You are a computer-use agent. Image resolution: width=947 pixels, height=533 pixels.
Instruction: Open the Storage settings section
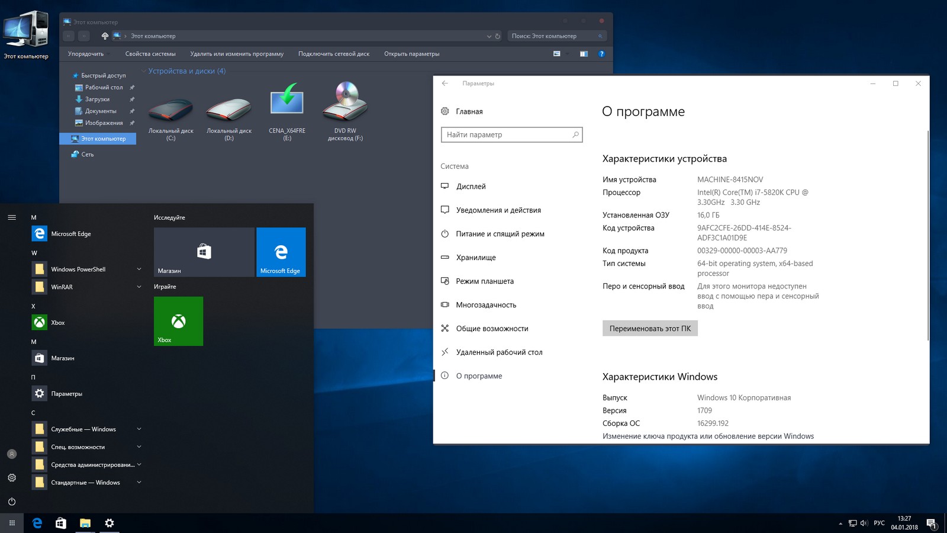pos(475,258)
